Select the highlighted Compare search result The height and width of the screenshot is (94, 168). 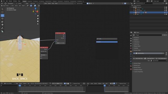click(x=107, y=42)
